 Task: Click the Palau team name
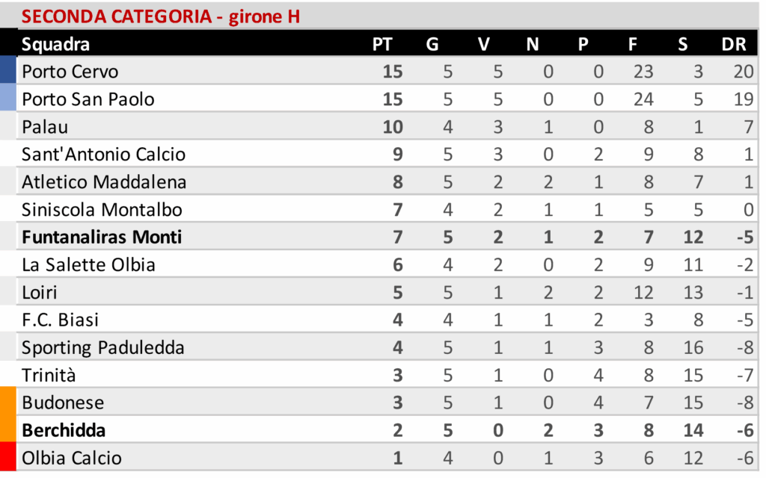(45, 127)
